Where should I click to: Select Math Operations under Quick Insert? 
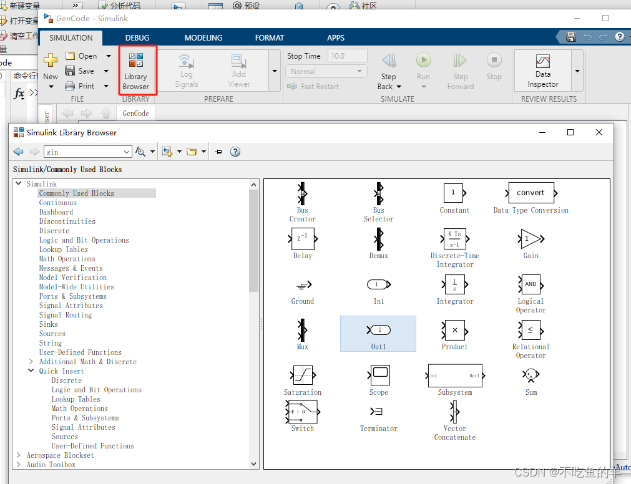80,409
